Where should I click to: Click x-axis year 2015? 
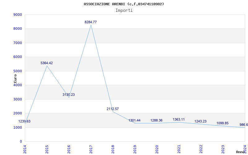click(47, 149)
